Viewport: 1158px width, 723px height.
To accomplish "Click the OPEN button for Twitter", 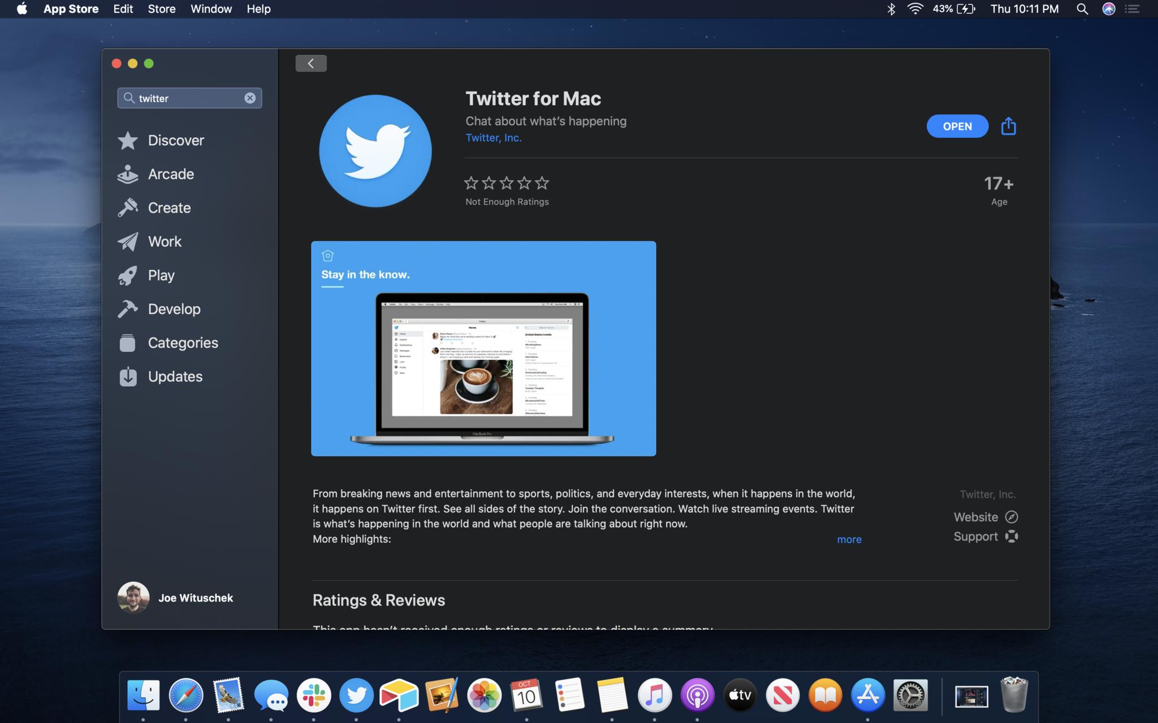I will 957,126.
